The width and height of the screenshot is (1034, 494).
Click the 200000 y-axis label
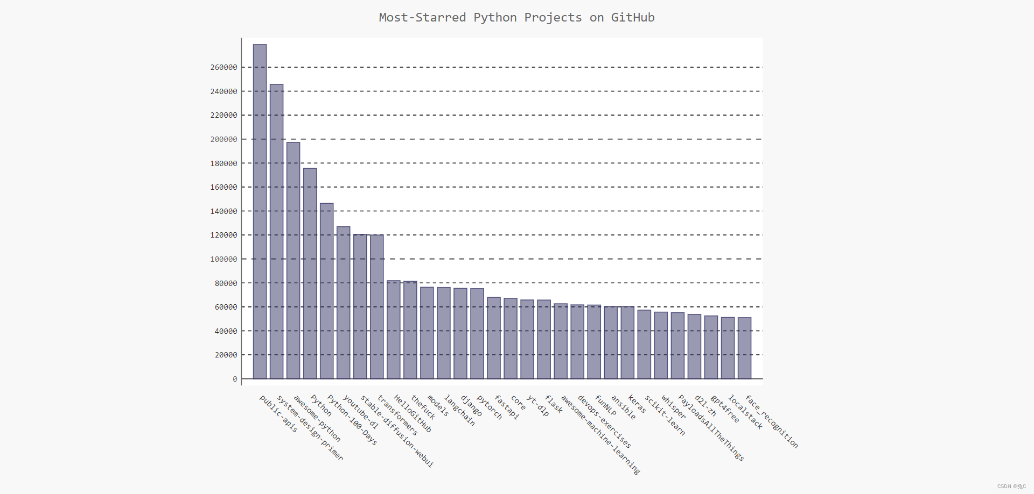pos(223,139)
